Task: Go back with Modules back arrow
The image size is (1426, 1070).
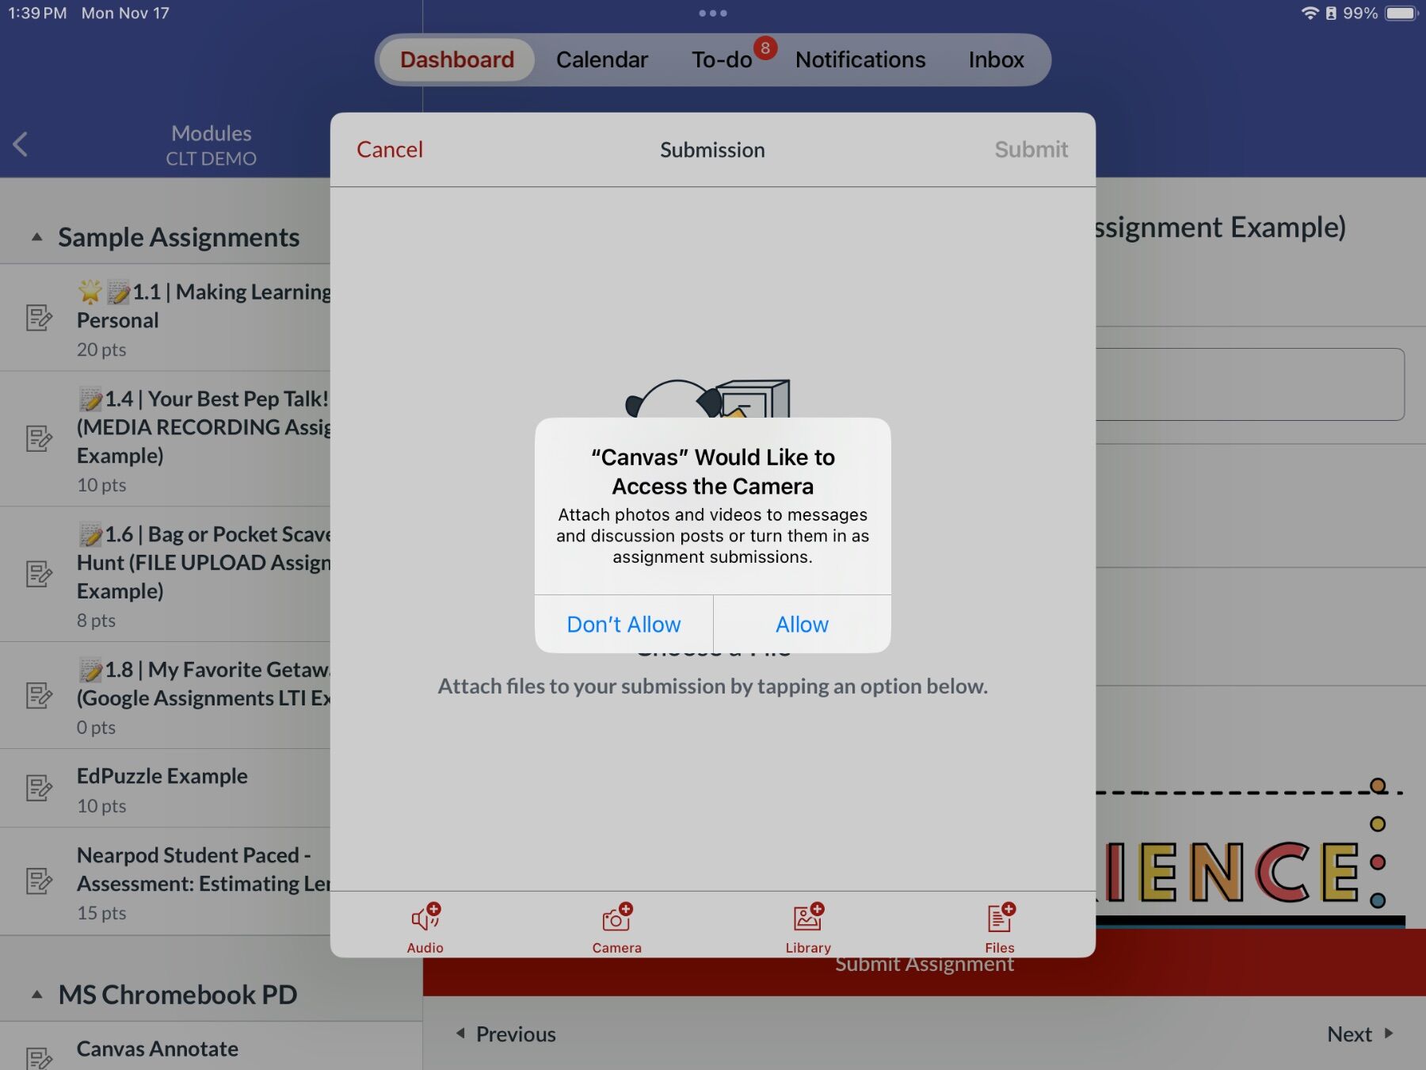Action: click(x=21, y=144)
